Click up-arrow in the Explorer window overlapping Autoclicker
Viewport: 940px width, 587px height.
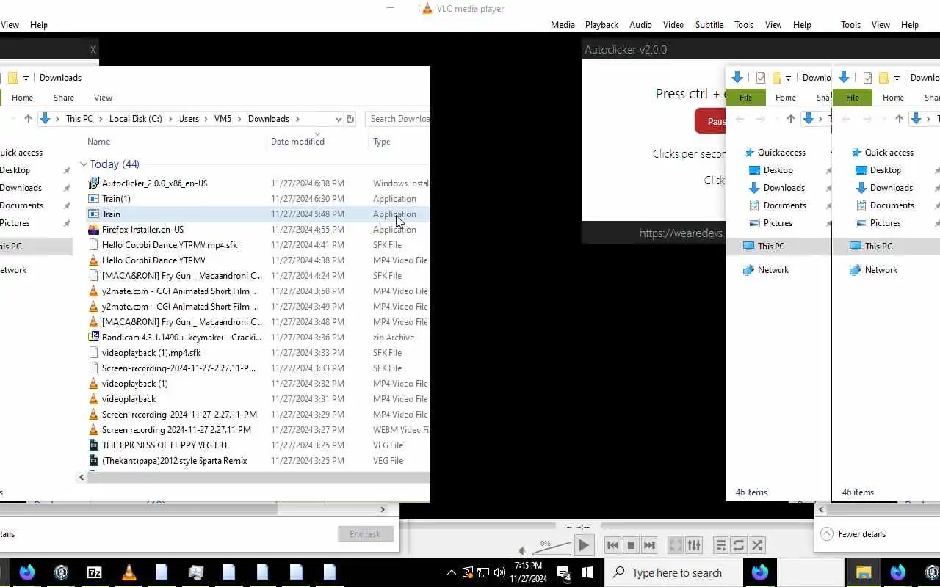[x=791, y=119]
